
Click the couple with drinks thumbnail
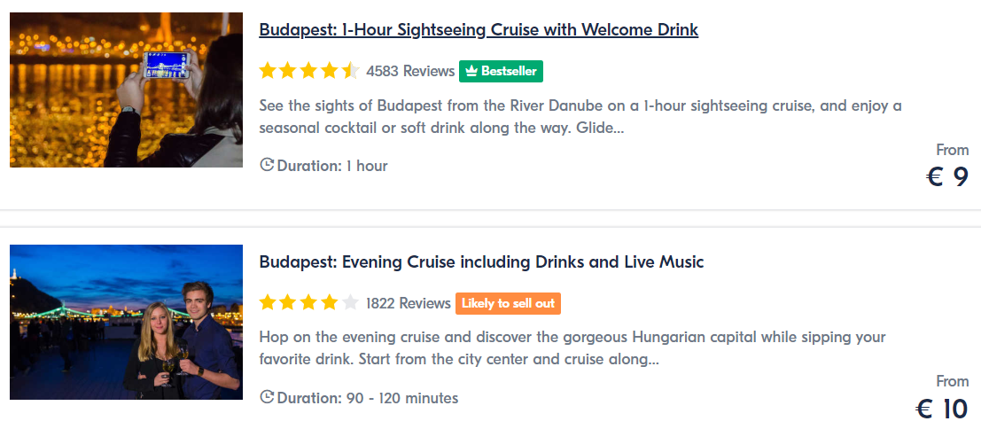[x=126, y=322]
